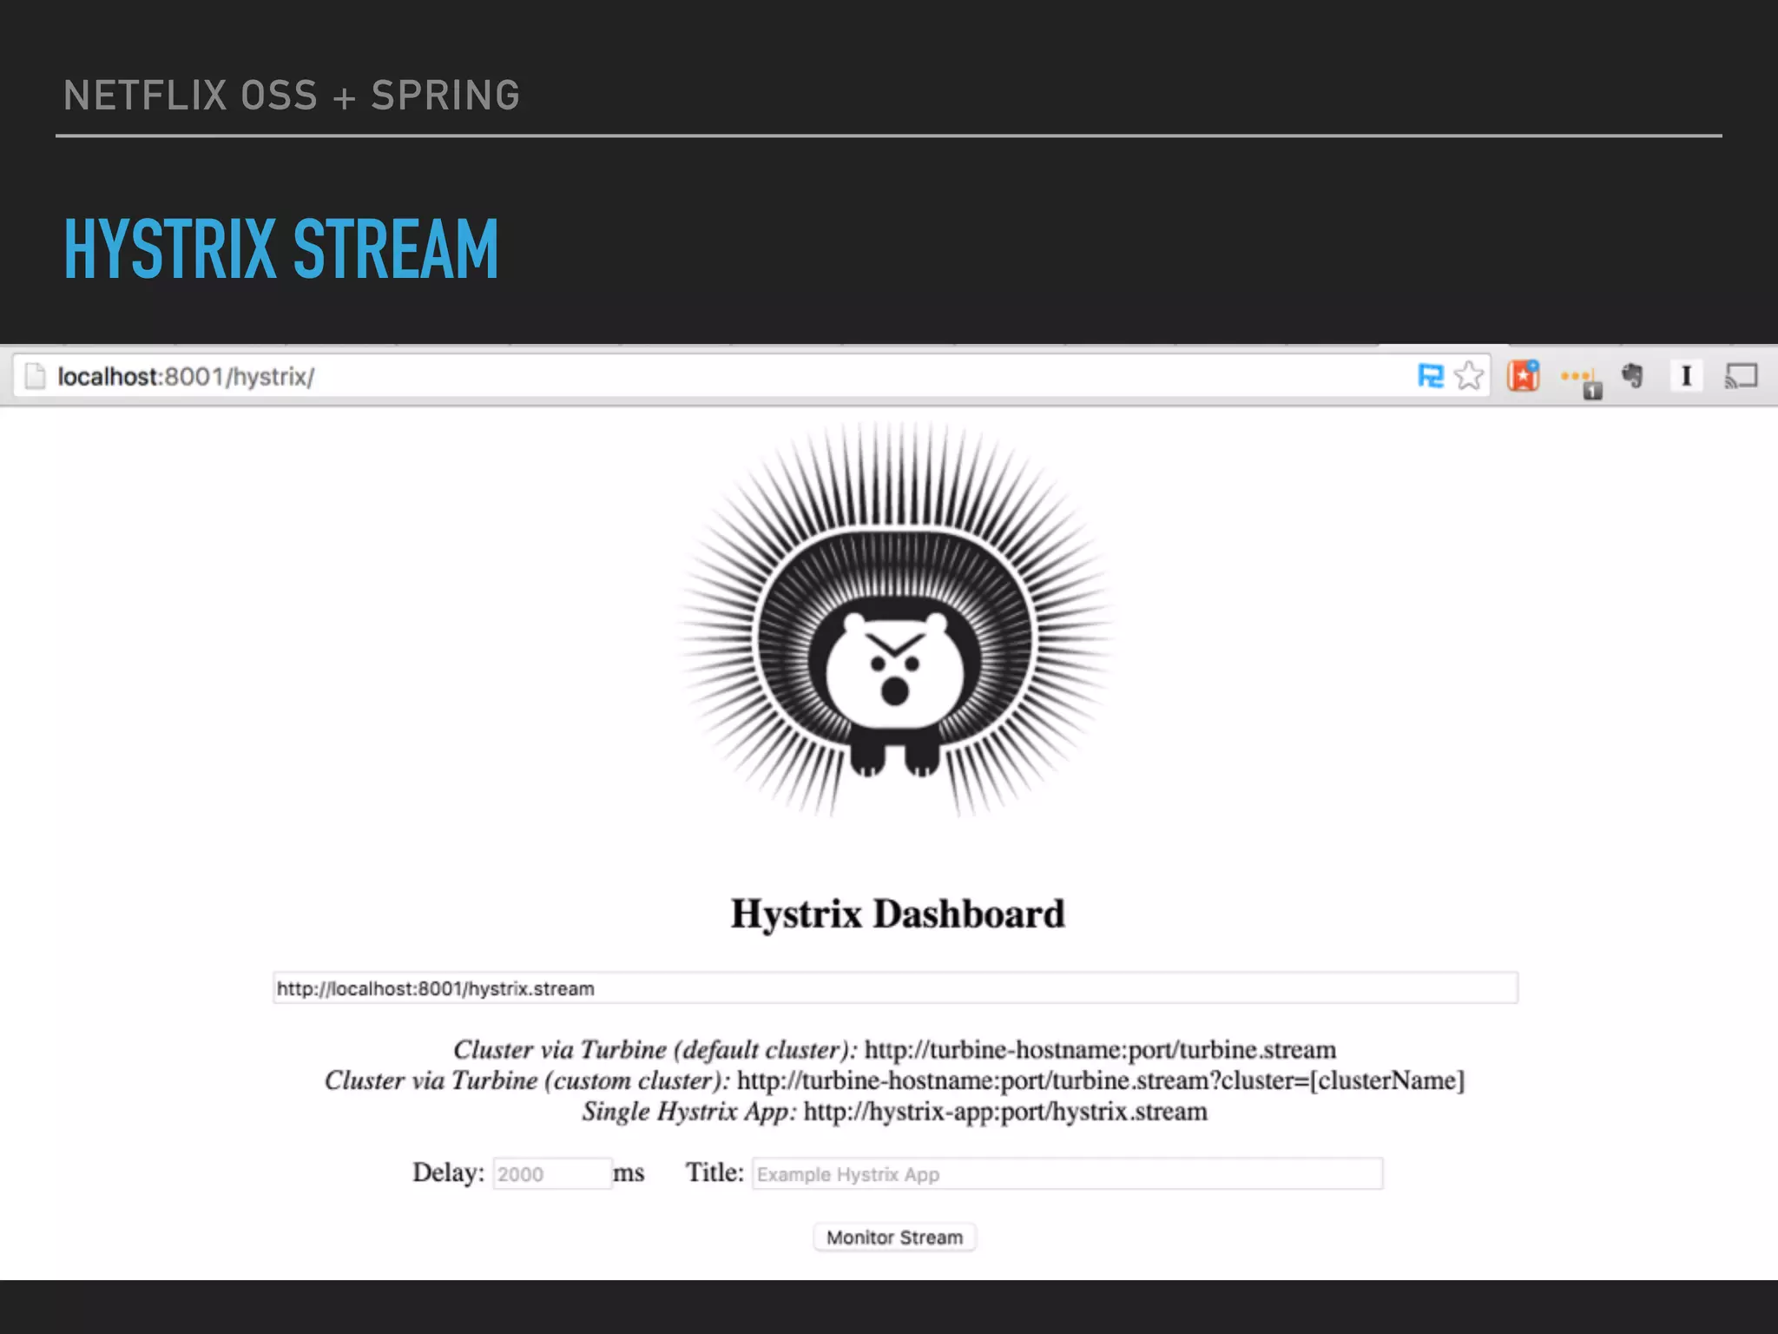Click the localhost:8001/hystrix/ address bar
Image resolution: width=1778 pixels, height=1334 pixels.
(752, 376)
